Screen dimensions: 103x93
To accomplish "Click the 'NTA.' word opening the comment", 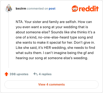I will (20, 22).
